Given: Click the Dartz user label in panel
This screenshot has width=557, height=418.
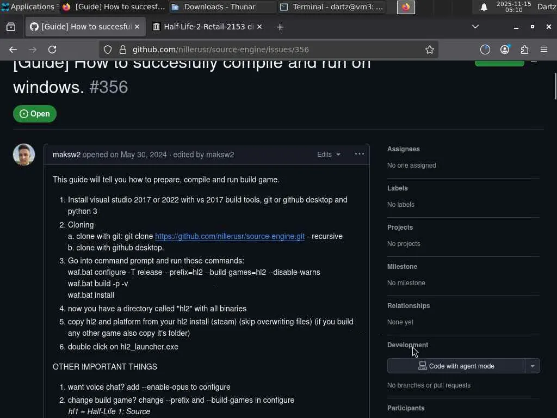Looking at the screenshot, I should pos(546,7).
